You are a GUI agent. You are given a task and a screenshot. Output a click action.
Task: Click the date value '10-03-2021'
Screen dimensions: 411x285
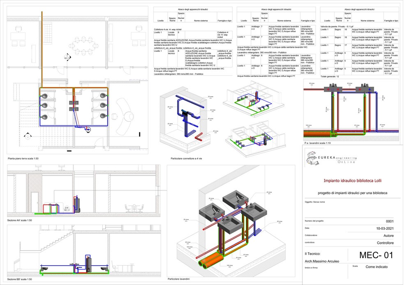point(385,228)
